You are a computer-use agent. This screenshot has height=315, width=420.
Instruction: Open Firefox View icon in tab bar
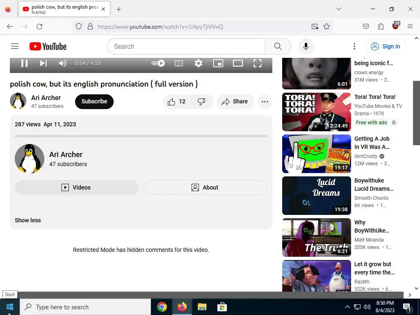coord(8,9)
